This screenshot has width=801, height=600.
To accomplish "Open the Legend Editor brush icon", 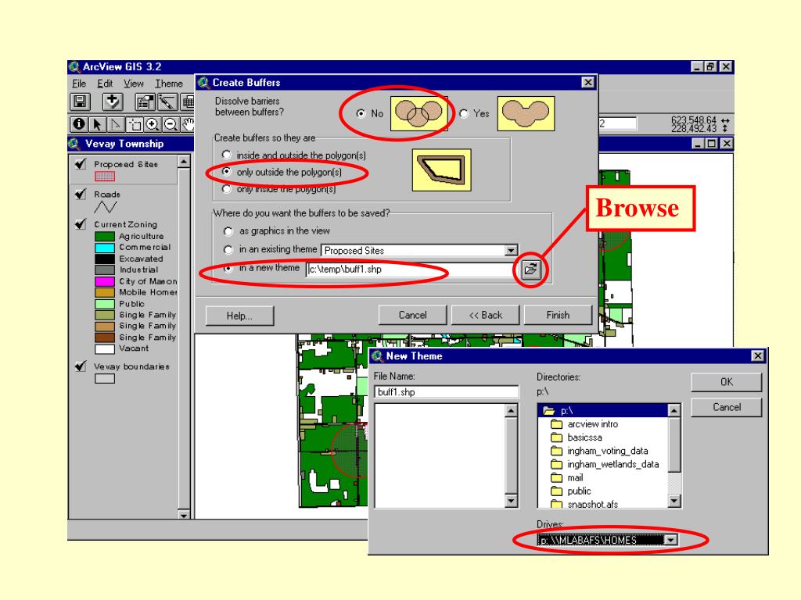I will click(167, 102).
